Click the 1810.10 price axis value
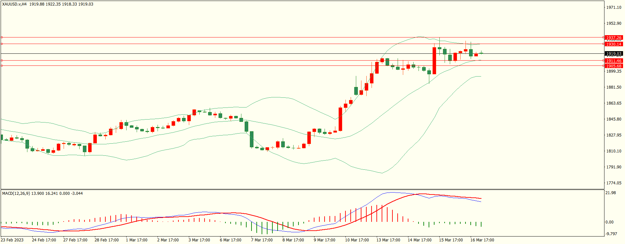625x244 pixels. [614, 151]
